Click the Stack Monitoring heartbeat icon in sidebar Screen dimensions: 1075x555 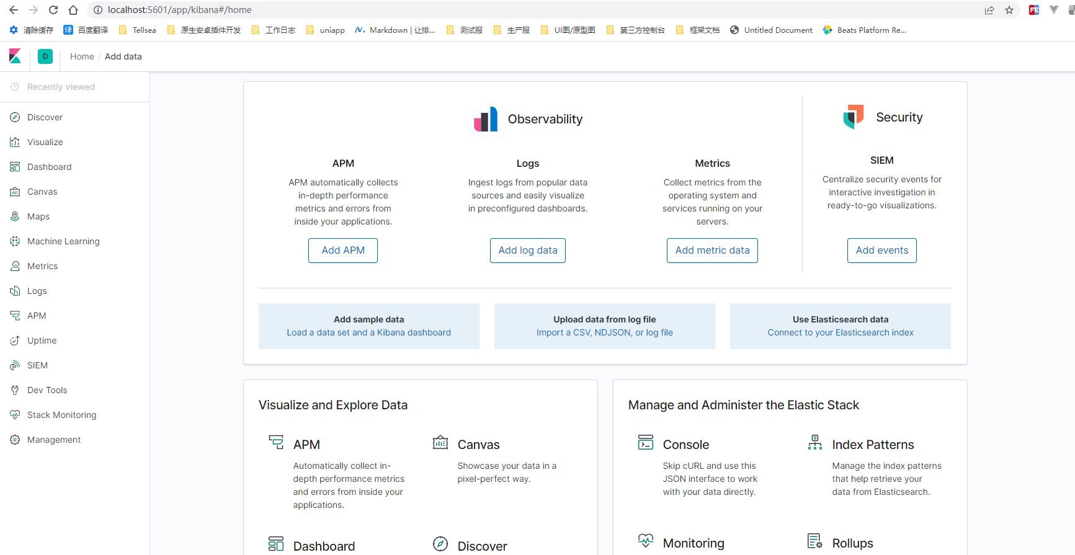[x=15, y=415]
